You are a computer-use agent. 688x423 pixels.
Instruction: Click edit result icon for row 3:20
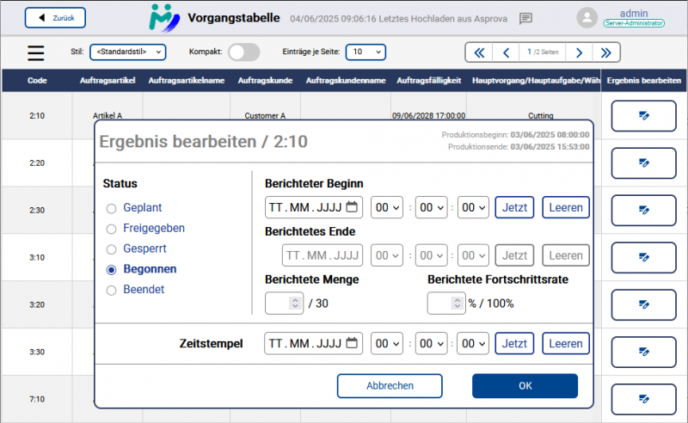tap(643, 304)
